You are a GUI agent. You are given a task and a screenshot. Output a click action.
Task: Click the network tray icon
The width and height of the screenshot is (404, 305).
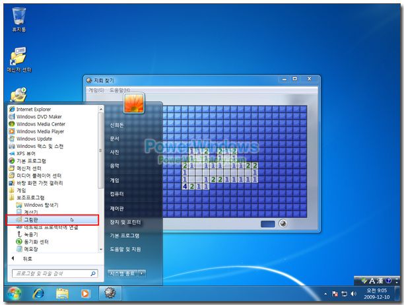[x=344, y=294]
